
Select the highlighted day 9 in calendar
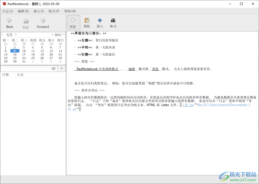pos(15,51)
